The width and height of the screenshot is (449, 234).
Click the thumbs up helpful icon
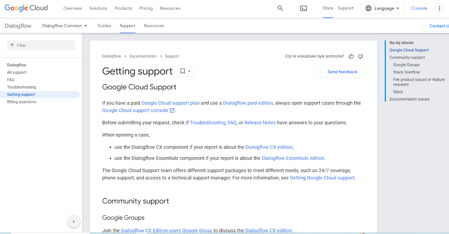[x=351, y=57]
